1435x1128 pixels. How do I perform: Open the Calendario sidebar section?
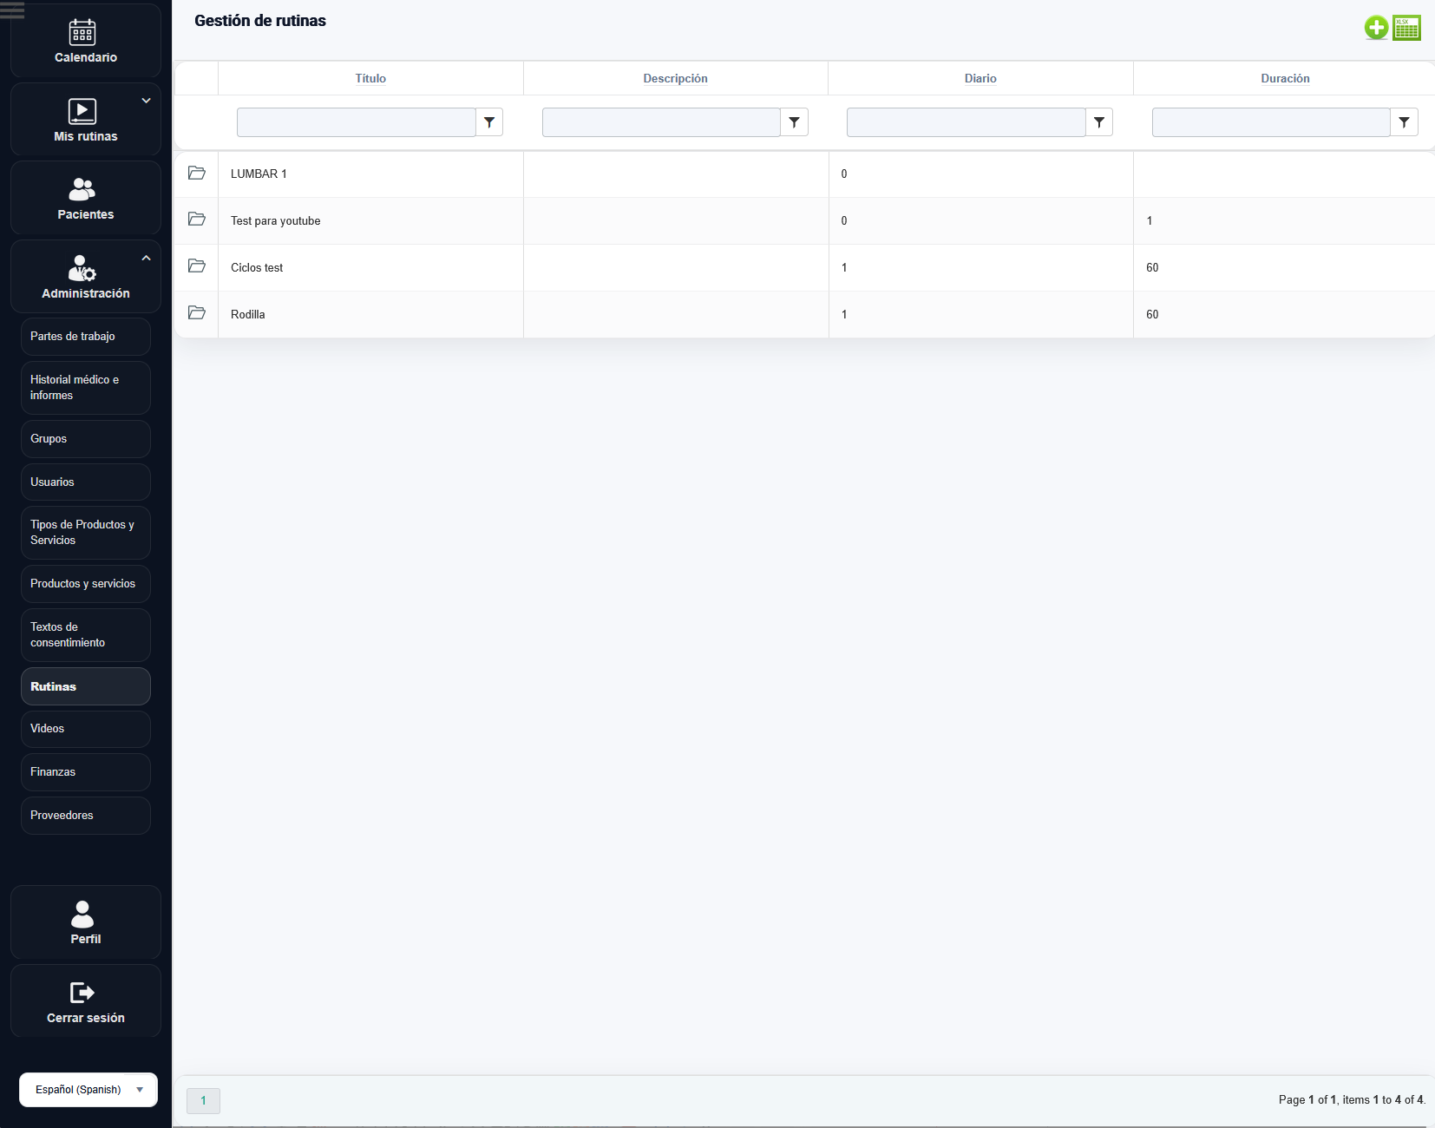86,42
